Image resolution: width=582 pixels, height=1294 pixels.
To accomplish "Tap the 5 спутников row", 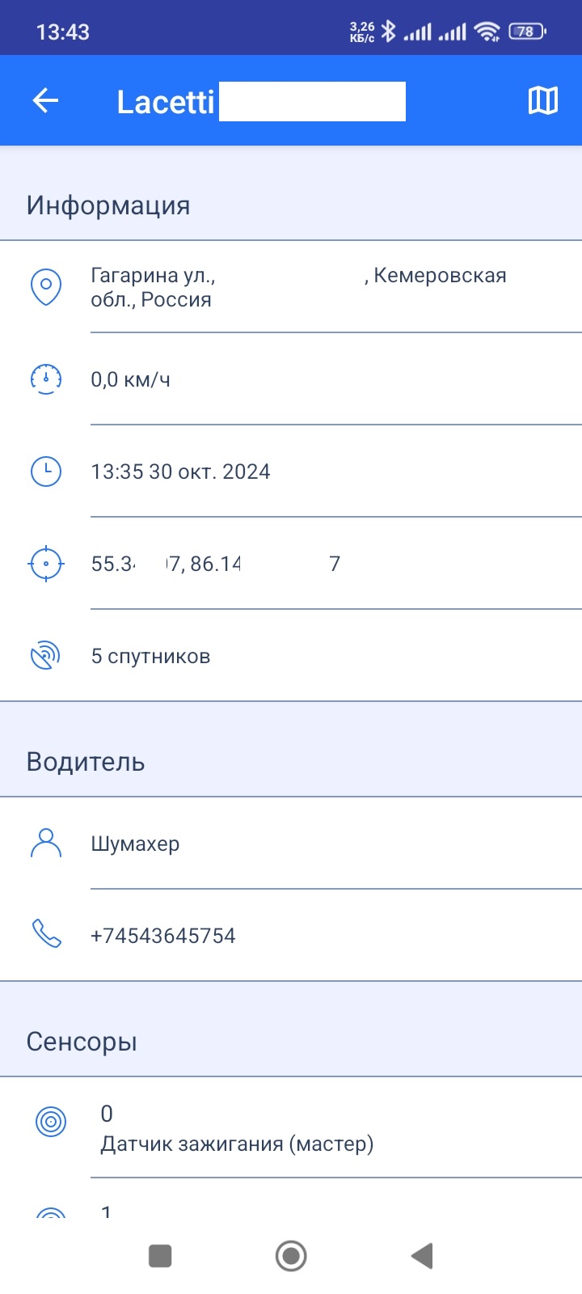I will 291,656.
